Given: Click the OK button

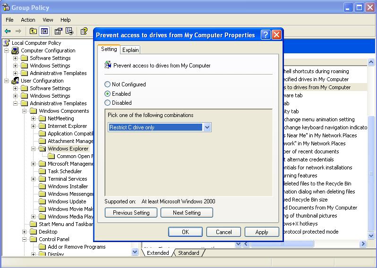Looking at the screenshot, I should click(x=185, y=232).
